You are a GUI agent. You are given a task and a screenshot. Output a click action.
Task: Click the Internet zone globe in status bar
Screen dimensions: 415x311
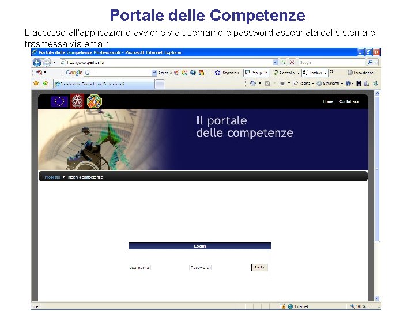[x=290, y=306]
